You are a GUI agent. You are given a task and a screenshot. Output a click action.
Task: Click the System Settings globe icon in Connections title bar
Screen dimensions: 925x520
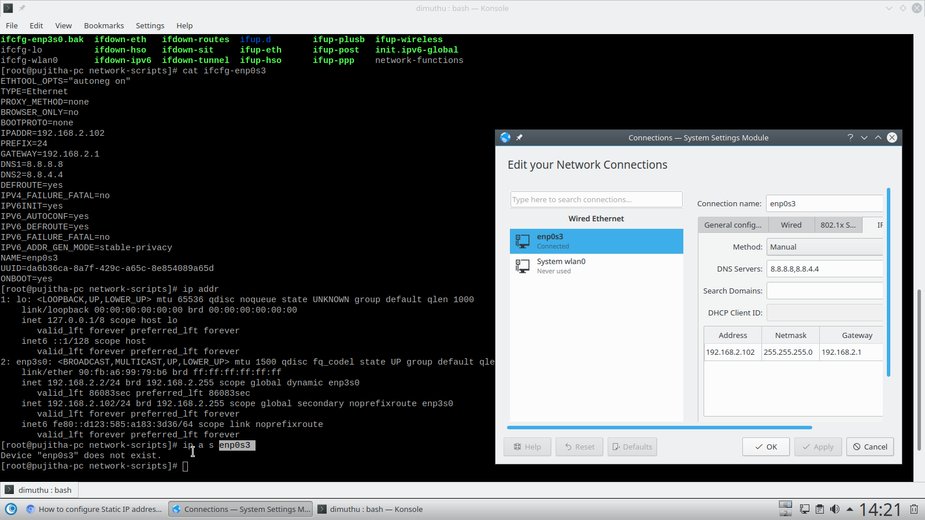[505, 138]
